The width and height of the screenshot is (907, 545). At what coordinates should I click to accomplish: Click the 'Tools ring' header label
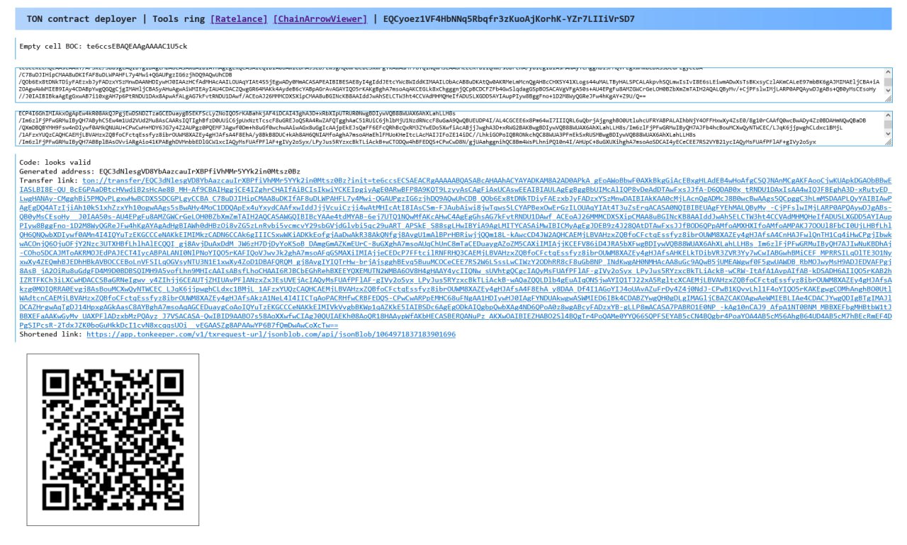tap(179, 19)
